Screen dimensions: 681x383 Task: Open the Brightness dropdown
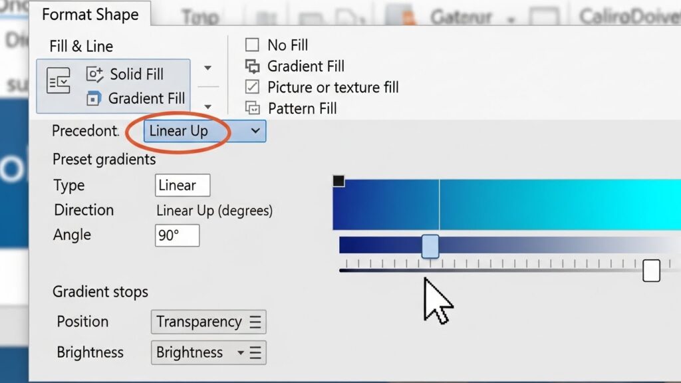240,352
